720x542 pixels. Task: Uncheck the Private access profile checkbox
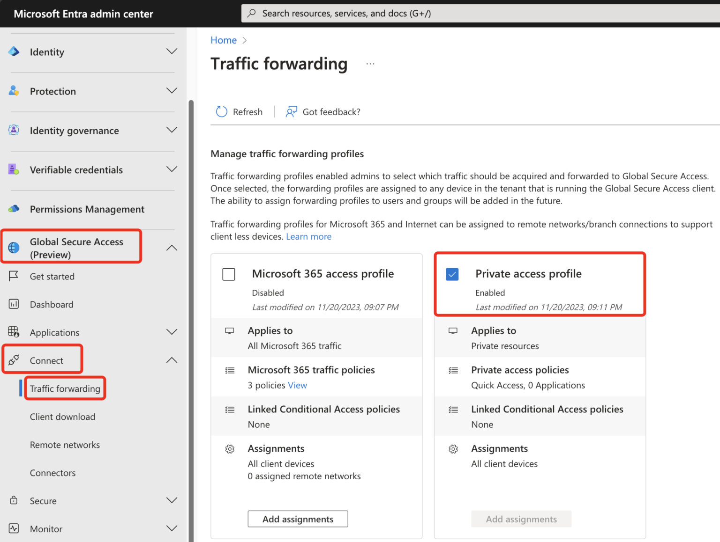click(x=452, y=274)
